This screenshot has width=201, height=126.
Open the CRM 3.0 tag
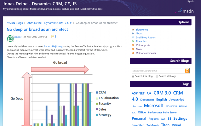(x=162, y=93)
